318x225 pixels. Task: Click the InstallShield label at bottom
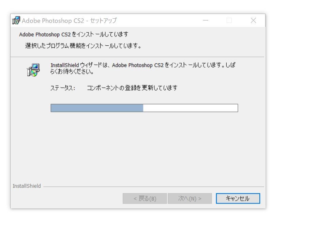(x=27, y=186)
